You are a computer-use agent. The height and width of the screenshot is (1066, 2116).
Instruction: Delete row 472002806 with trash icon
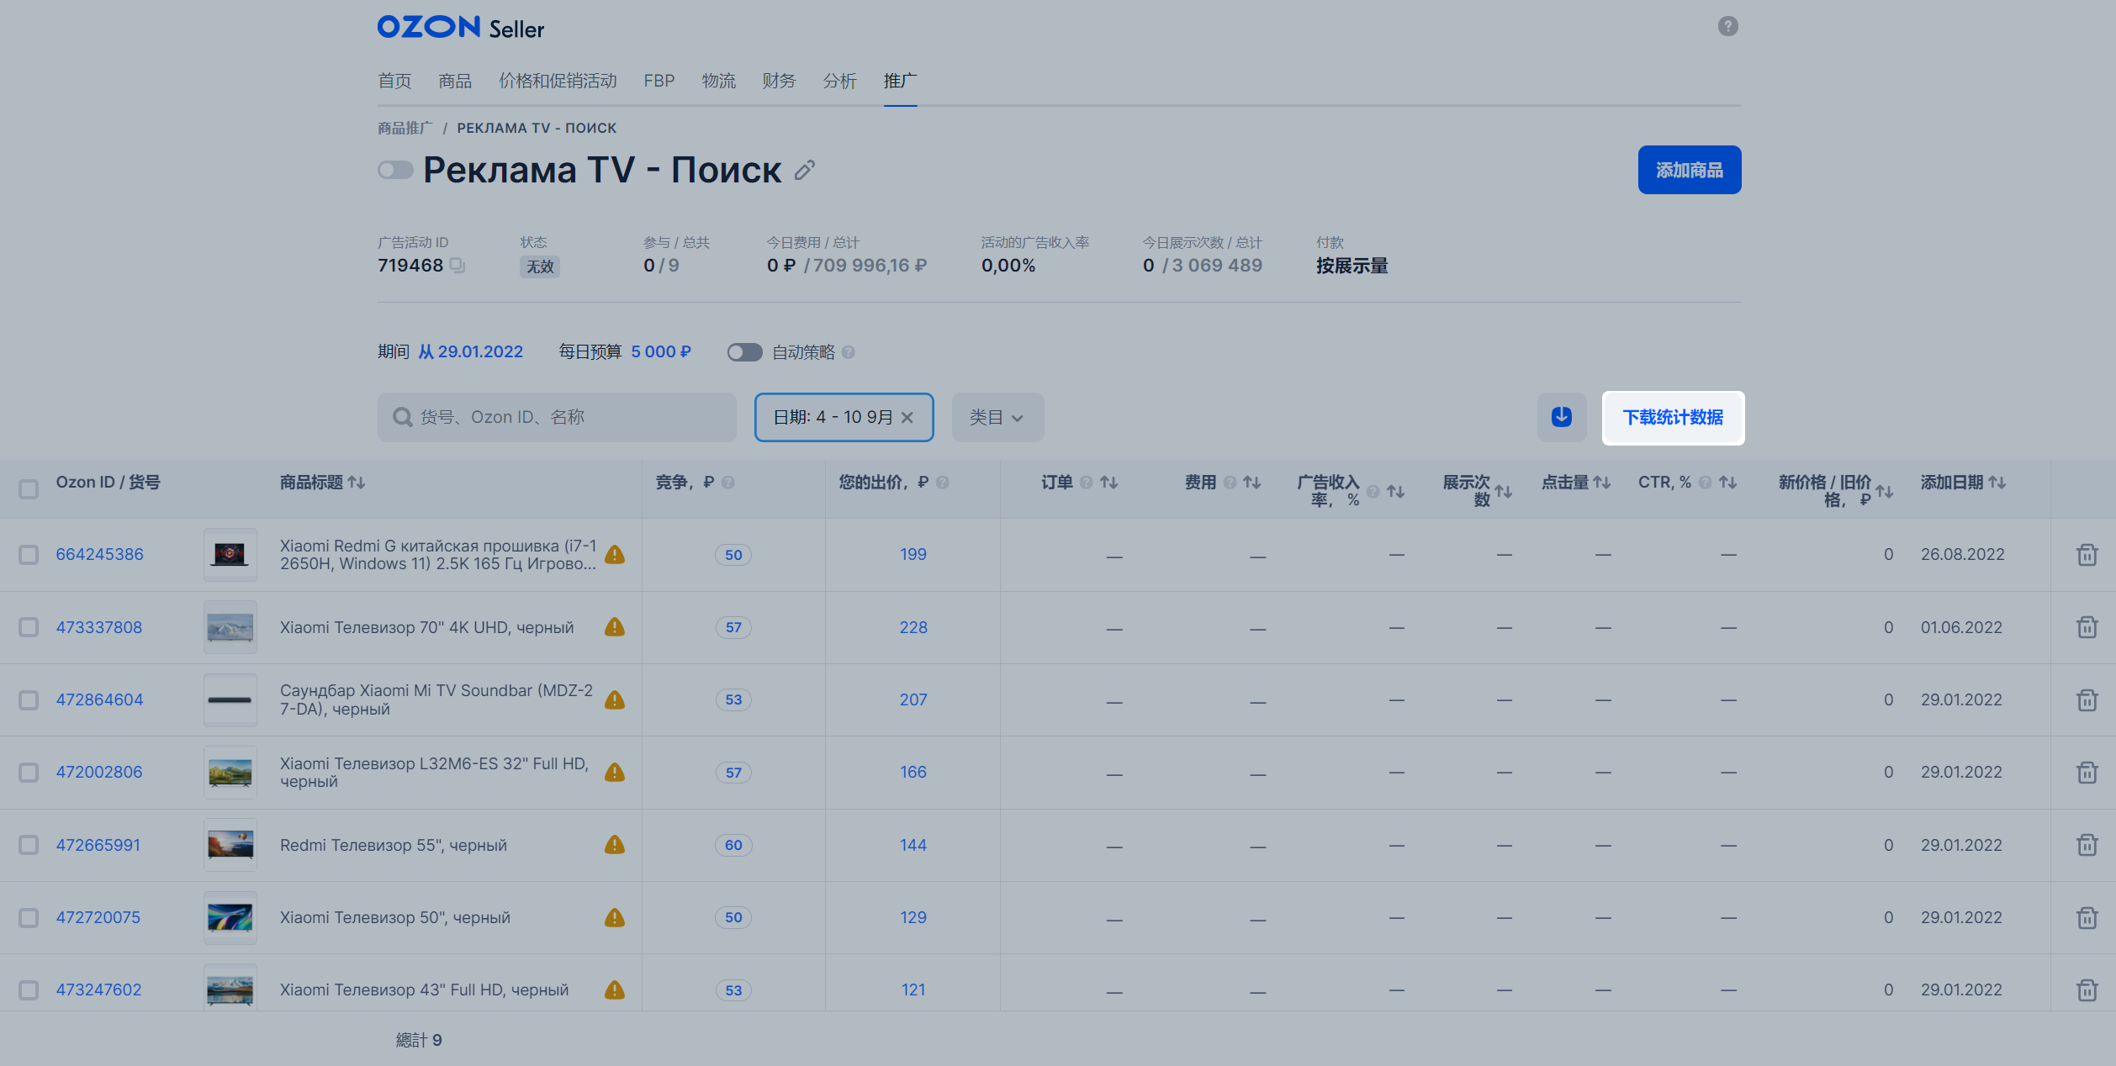point(2087,772)
